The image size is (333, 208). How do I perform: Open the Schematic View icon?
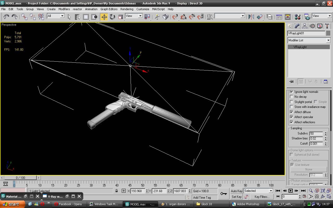tap(288, 17)
